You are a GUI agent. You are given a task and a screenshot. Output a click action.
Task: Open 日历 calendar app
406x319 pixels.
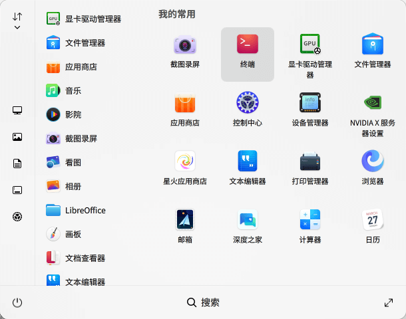tap(373, 227)
